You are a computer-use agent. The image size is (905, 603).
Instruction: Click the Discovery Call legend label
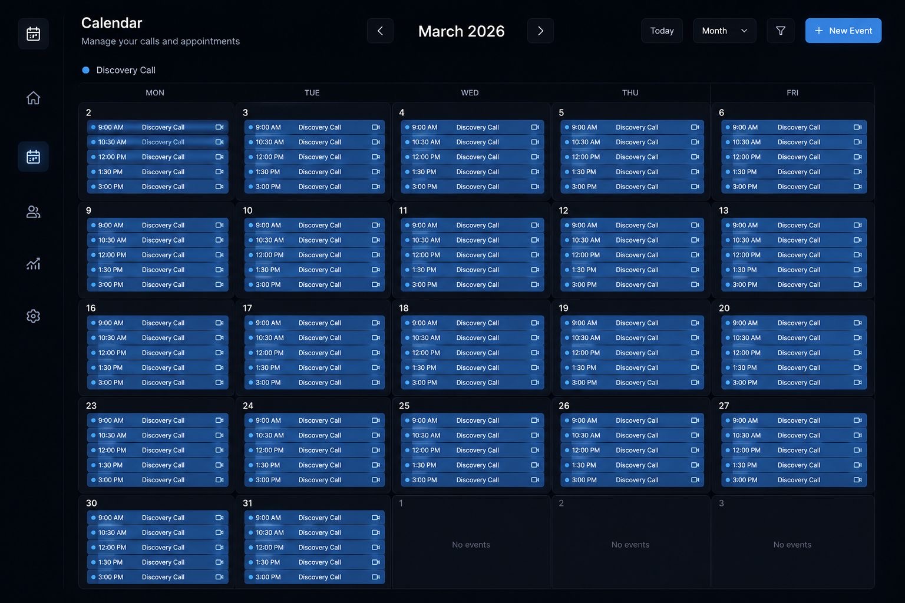click(x=126, y=70)
